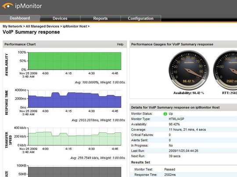Image resolution: width=237 pixels, height=177 pixels.
Task: Navigate to ipMonitor Host breadcrumb
Action: [75, 26]
